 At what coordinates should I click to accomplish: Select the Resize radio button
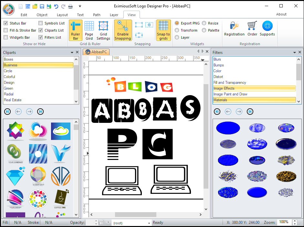click(204, 23)
